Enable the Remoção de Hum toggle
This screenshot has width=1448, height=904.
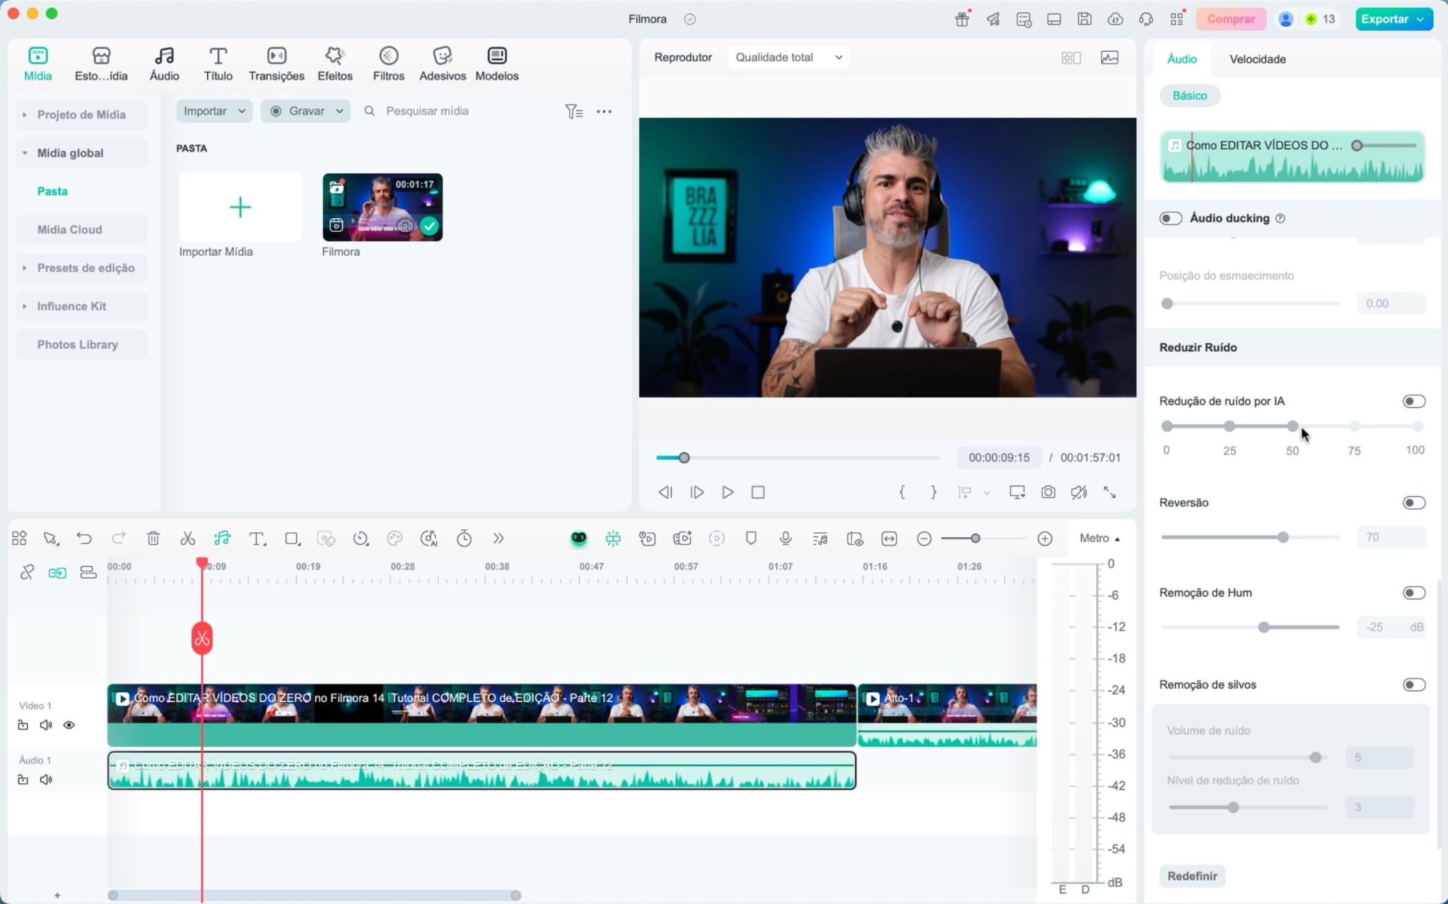tap(1414, 593)
